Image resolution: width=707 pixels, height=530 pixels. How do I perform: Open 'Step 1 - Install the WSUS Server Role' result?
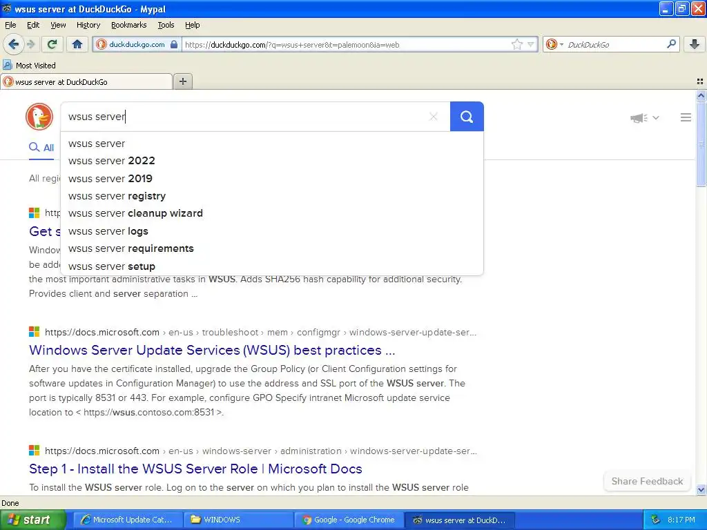[195, 469]
